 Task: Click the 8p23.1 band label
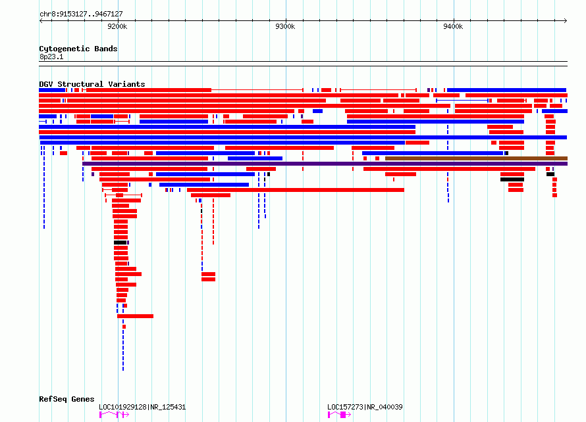coord(51,57)
